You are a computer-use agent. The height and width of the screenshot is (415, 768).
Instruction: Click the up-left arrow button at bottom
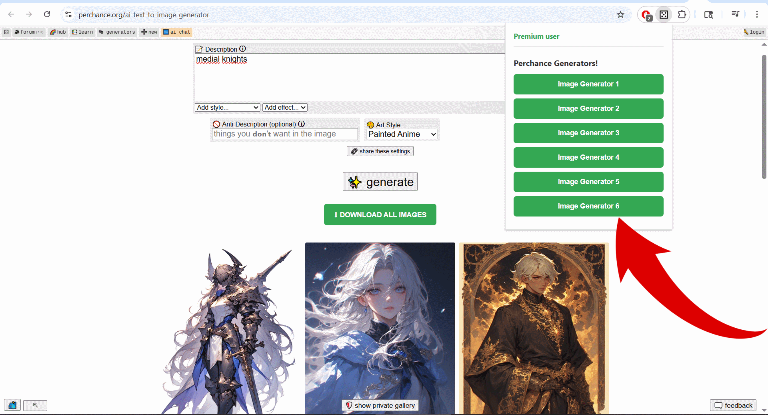click(35, 405)
